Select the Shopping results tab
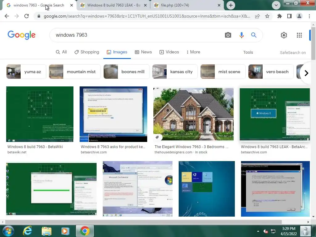 [87, 52]
